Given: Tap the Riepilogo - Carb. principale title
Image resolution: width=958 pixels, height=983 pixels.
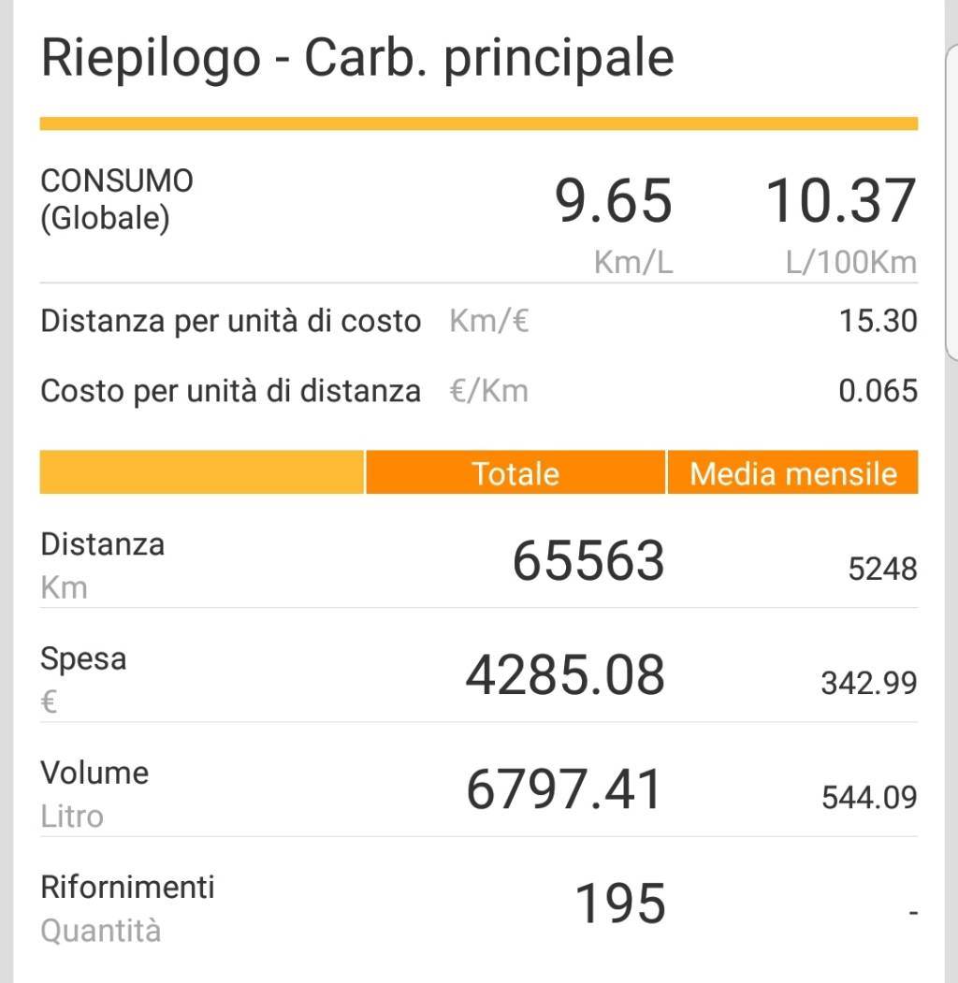Looking at the screenshot, I should (357, 58).
